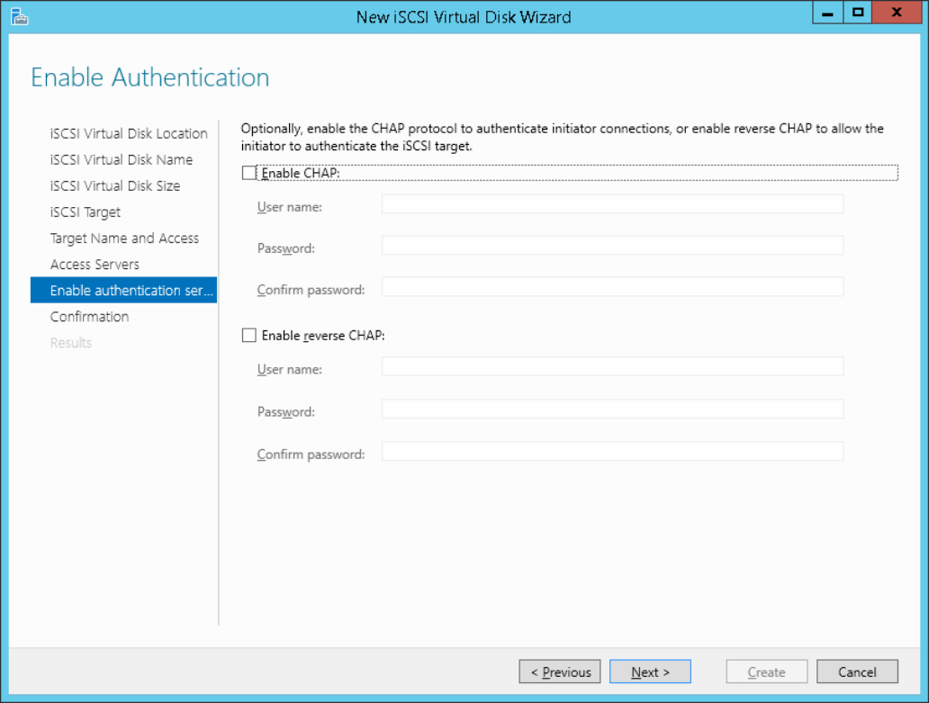
Task: Enable the reverse CHAP checkbox
Action: tap(249, 336)
